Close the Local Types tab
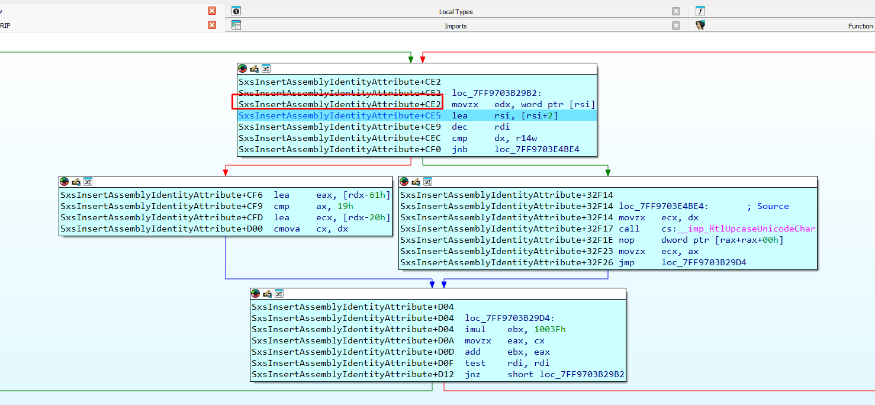 pyautogui.click(x=675, y=11)
